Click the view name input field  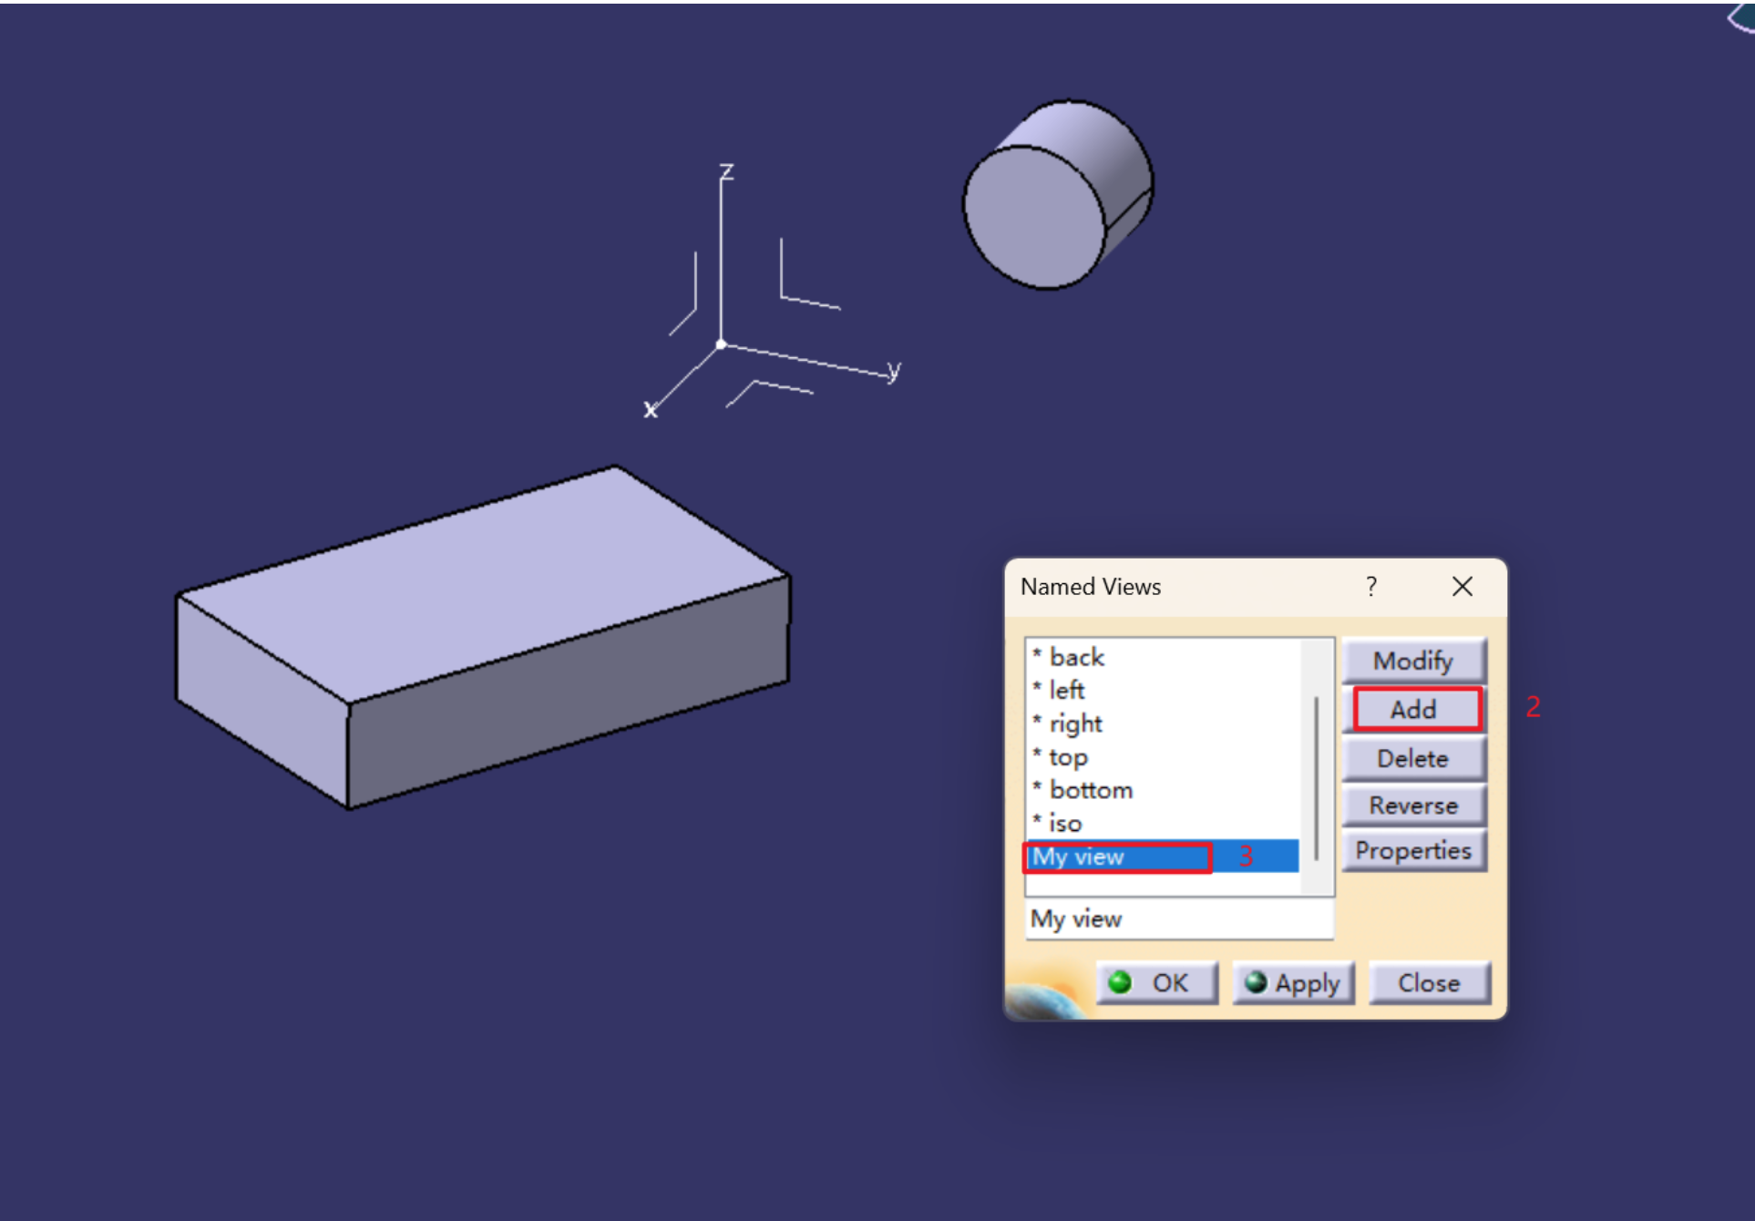1179,918
